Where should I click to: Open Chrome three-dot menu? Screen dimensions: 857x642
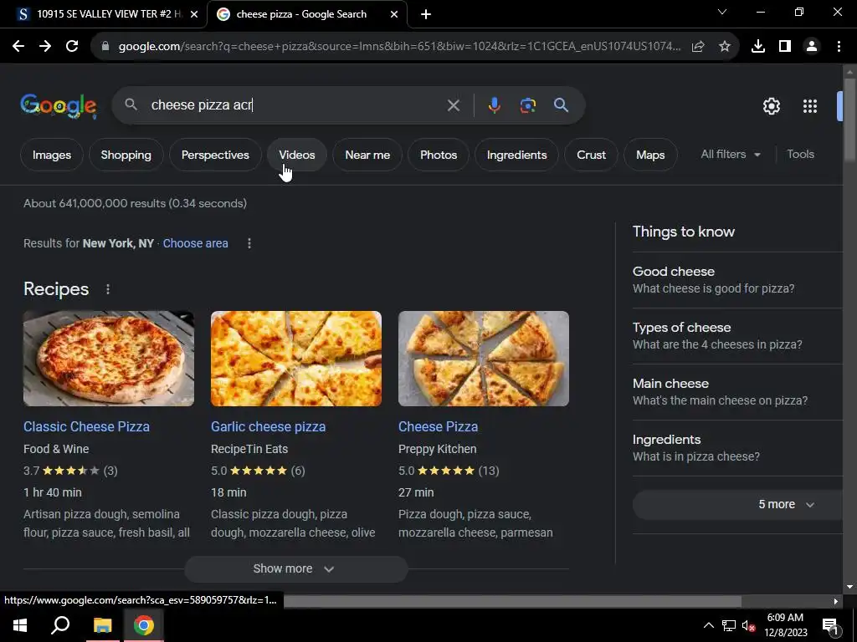coord(839,47)
